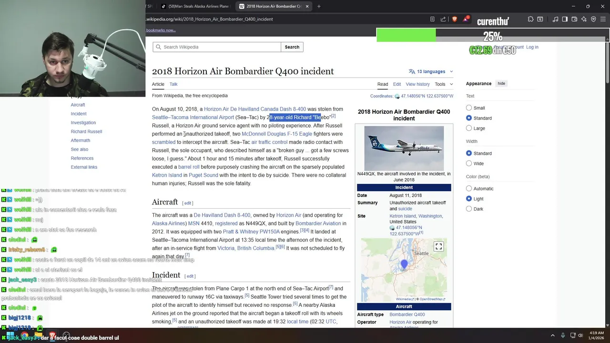Open the Brave Wallet icon
The width and height of the screenshot is (610, 343).
point(574,19)
